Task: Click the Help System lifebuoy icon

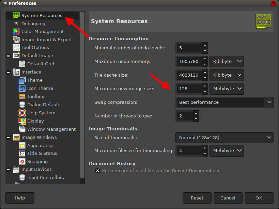Action: click(x=22, y=113)
